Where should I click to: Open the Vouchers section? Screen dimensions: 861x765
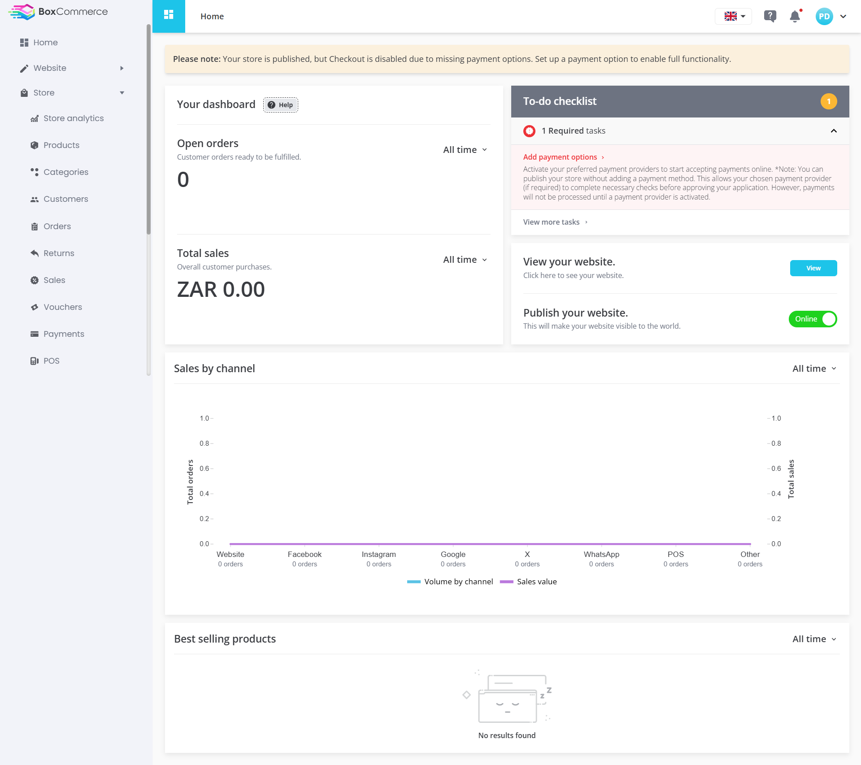pyautogui.click(x=63, y=307)
